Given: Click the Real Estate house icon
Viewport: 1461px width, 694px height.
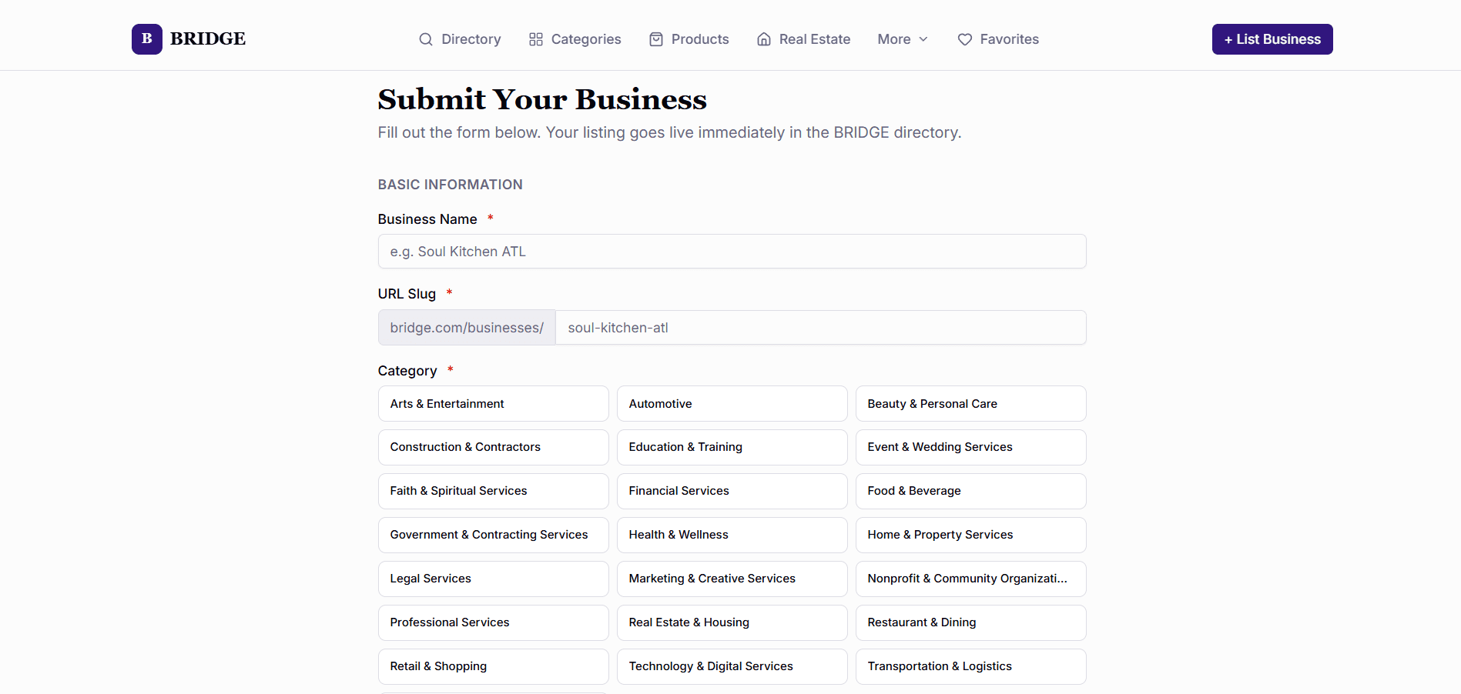Looking at the screenshot, I should point(764,39).
